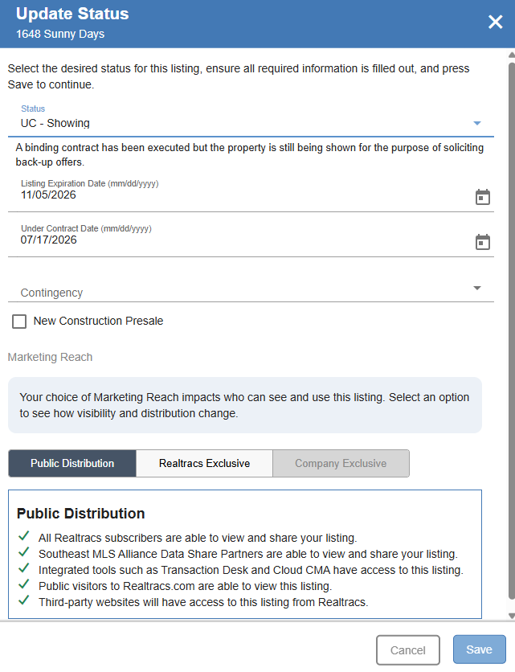
Task: Click the scrollbar down arrow
Action: 512,616
